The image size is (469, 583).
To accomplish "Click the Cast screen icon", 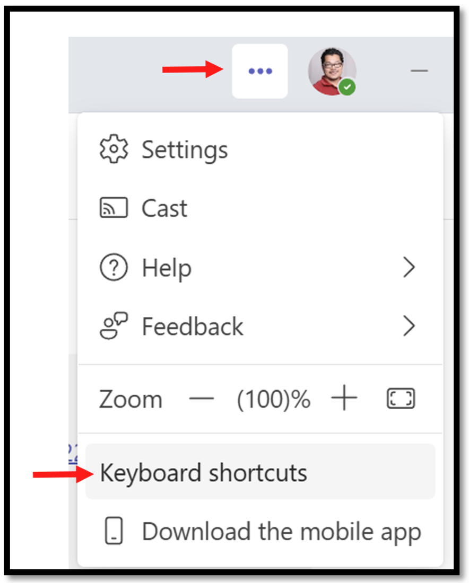I will (114, 207).
